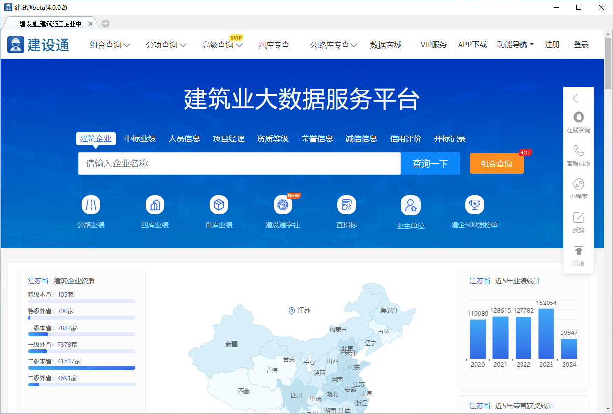Click the 在线咨询 chat icon

579,117
